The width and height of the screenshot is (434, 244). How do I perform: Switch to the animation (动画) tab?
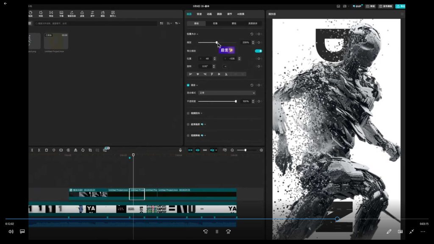tap(209, 14)
